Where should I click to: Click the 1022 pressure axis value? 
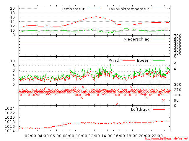pyautogui.click(x=10, y=113)
